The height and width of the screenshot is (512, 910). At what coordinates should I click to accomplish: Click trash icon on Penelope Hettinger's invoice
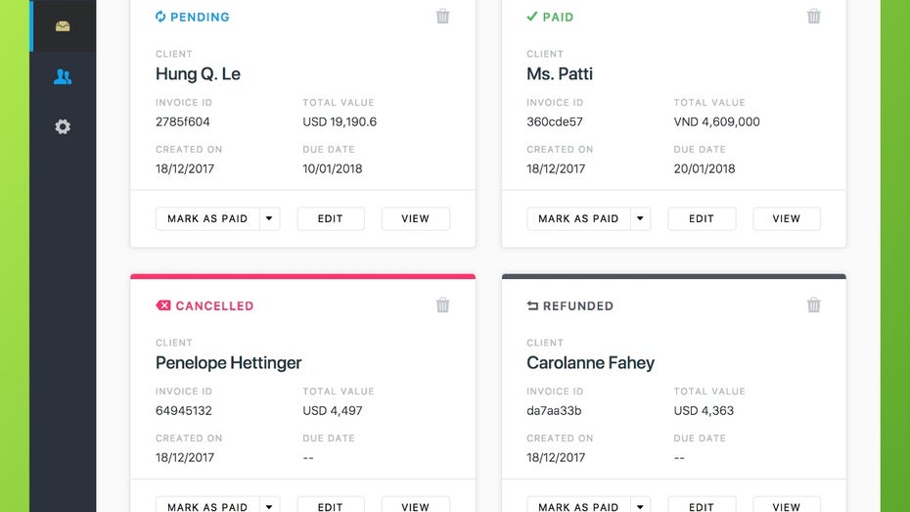pyautogui.click(x=442, y=305)
